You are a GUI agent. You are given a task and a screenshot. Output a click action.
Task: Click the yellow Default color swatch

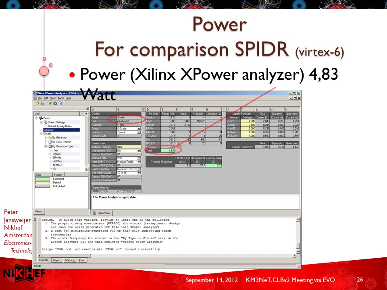(x=43, y=183)
